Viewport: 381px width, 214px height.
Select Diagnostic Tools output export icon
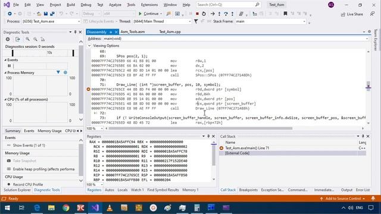(x=17, y=39)
